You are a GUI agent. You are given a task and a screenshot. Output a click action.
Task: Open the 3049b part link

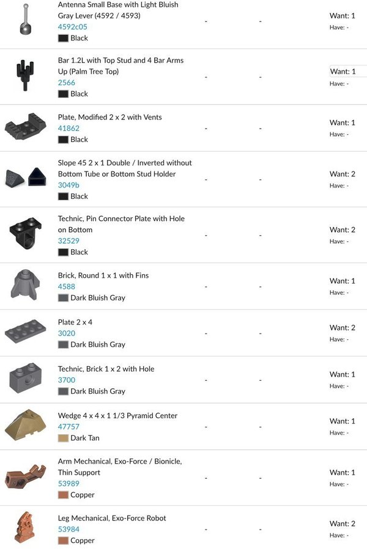coord(69,185)
